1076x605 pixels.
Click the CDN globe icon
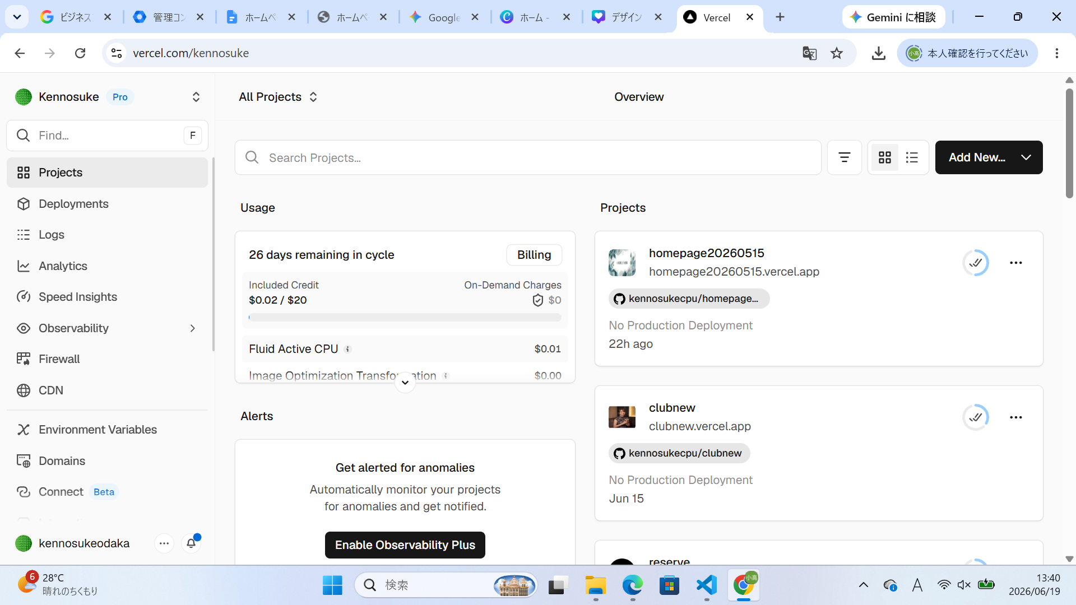[24, 390]
